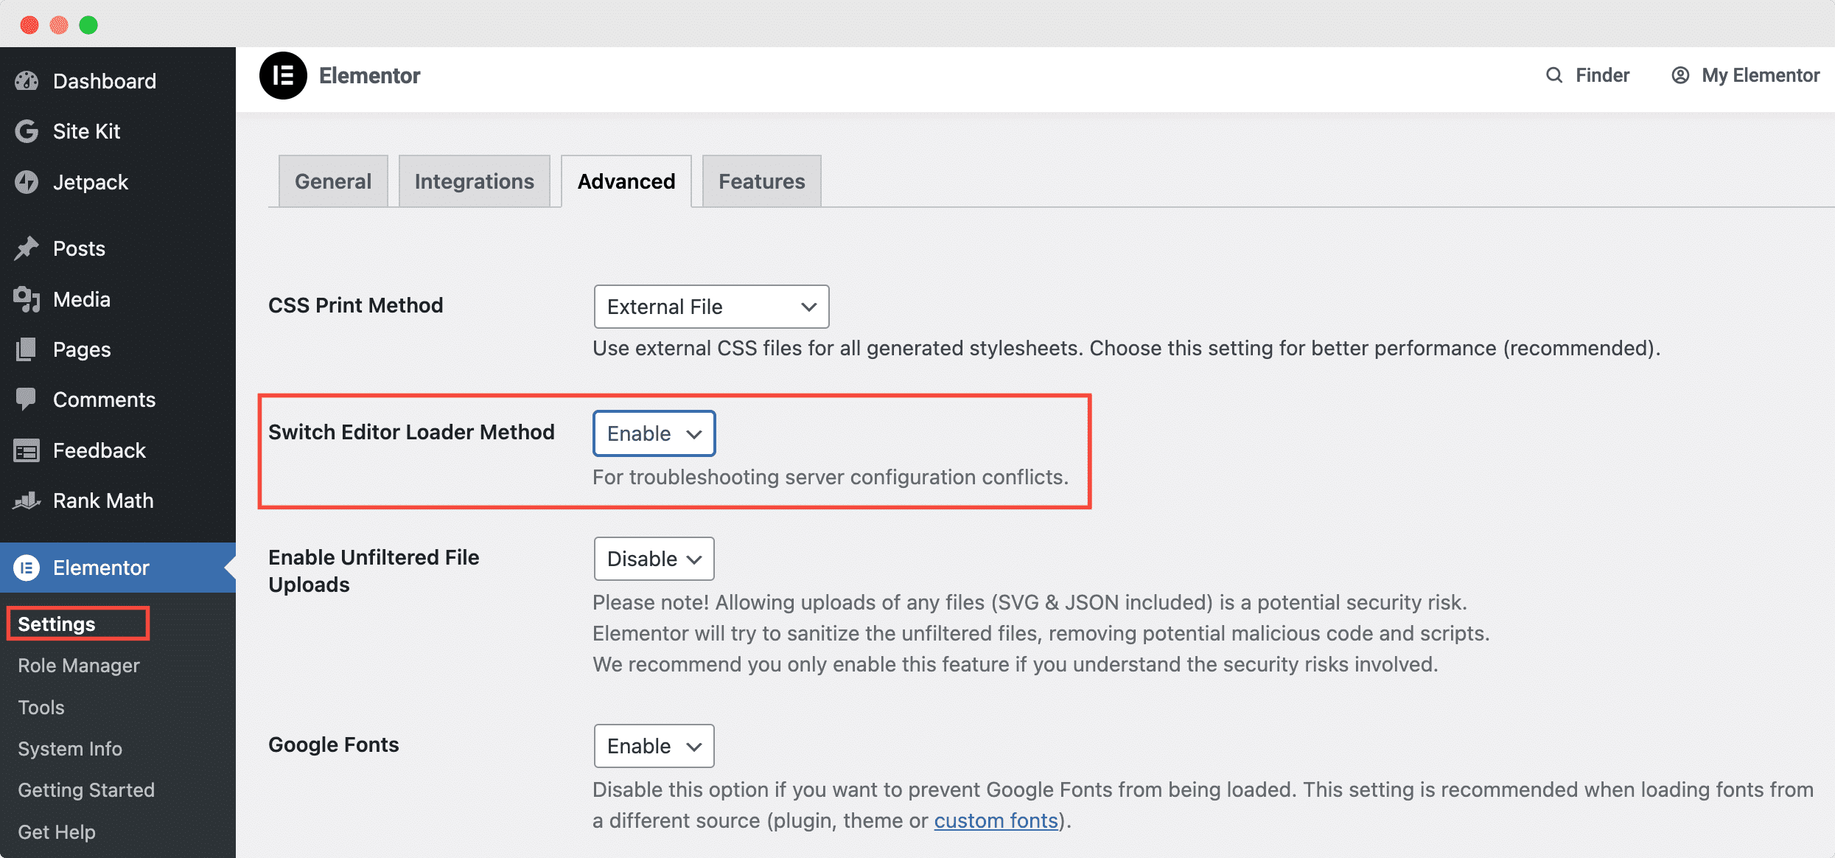Switch to the General tab
Viewport: 1835px width, 858px height.
point(332,181)
